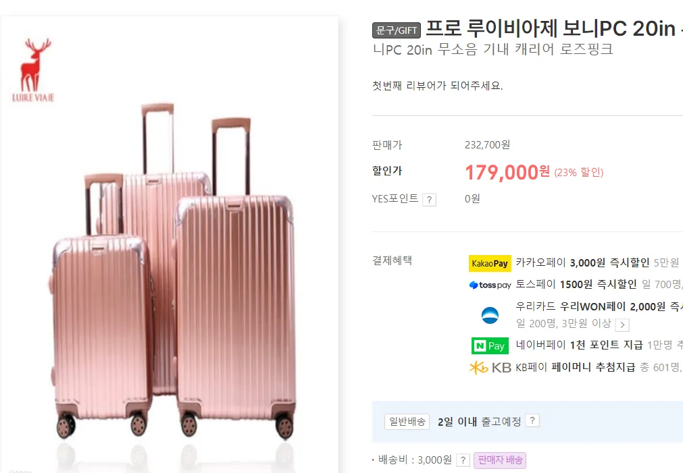Click the 일반배송 delivery label
683x473 pixels.
pyautogui.click(x=407, y=422)
